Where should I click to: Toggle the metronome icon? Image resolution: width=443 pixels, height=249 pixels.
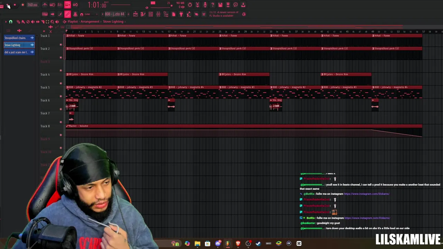45,5
